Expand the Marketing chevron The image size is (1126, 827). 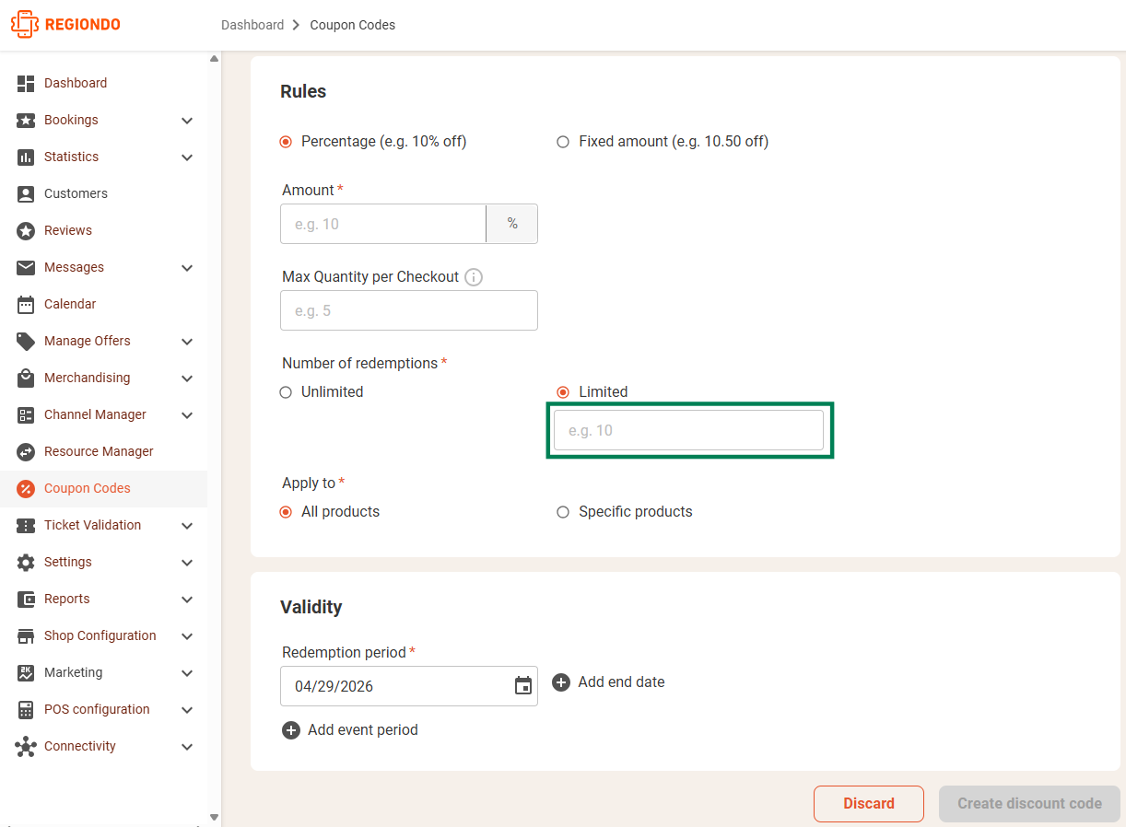click(187, 673)
